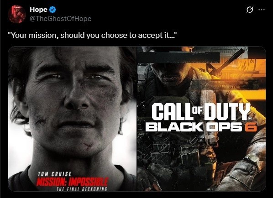
Task: Click the blue verified badge next to Hope
Action: click(x=52, y=10)
